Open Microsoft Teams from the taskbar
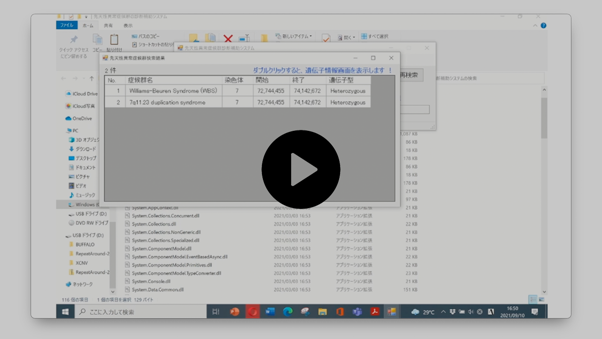This screenshot has width=602, height=339. click(357, 312)
